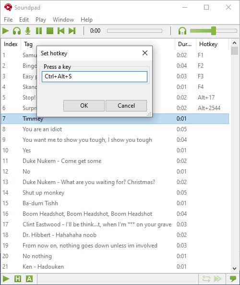Toggle the repeat loop icon at bottom right

click(206, 278)
